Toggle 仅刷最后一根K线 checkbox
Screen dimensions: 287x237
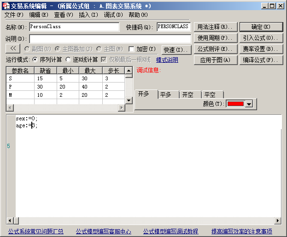coord(104,59)
